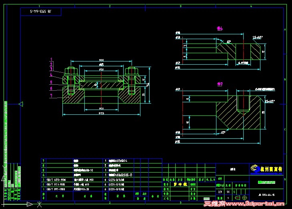Click the Ø115 dimension below assembly view
Viewport: 292px width, 209px height.
point(101,113)
